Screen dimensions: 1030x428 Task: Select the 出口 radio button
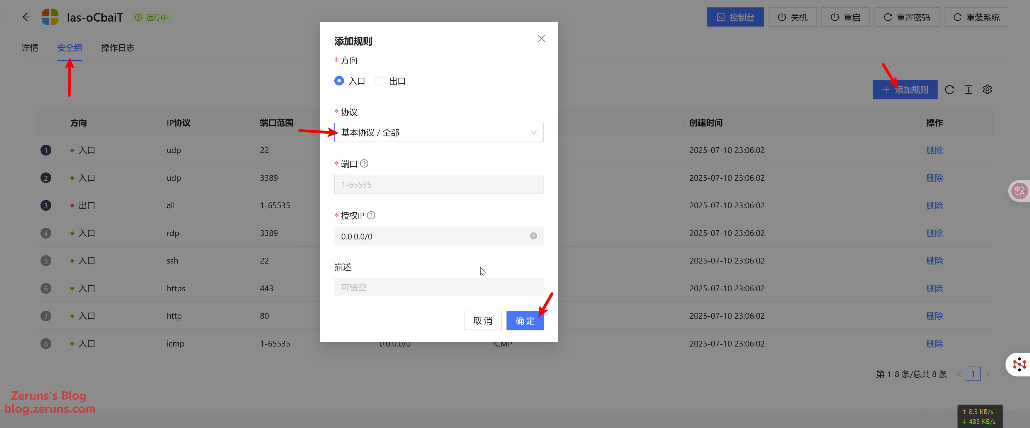point(379,81)
